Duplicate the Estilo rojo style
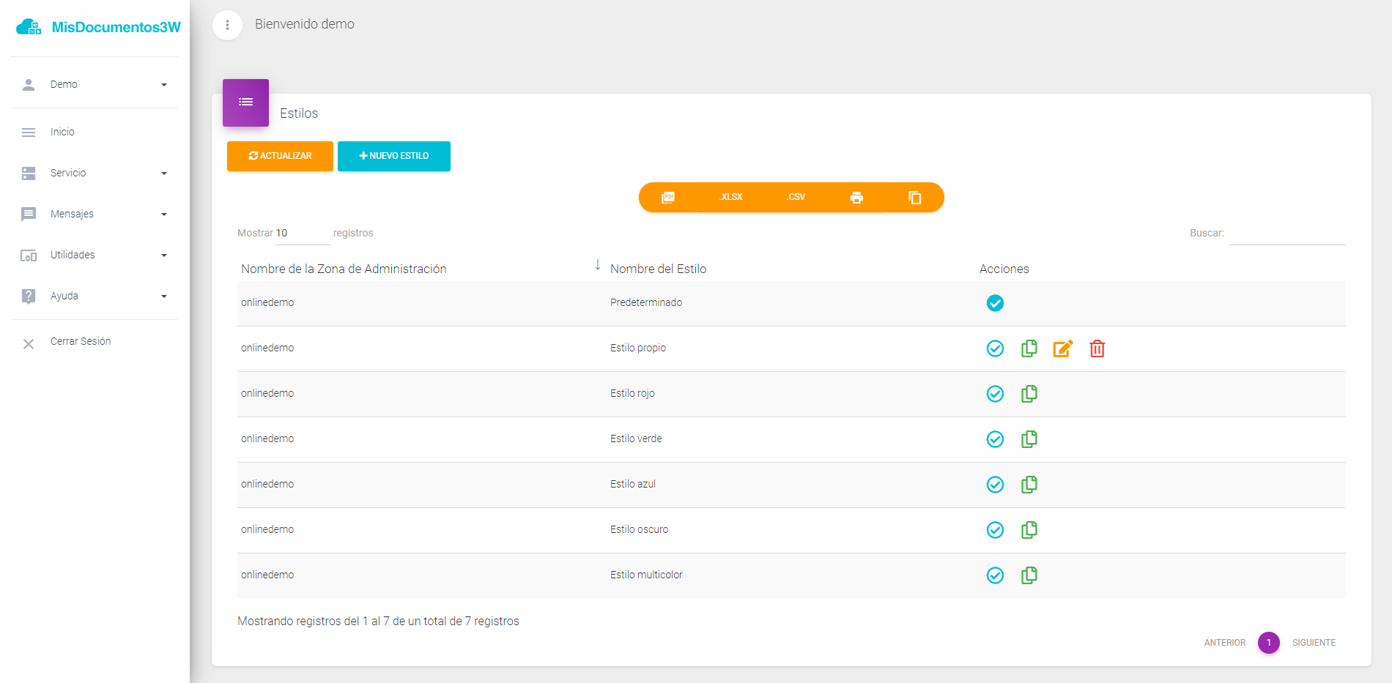The width and height of the screenshot is (1392, 683). click(x=1029, y=394)
